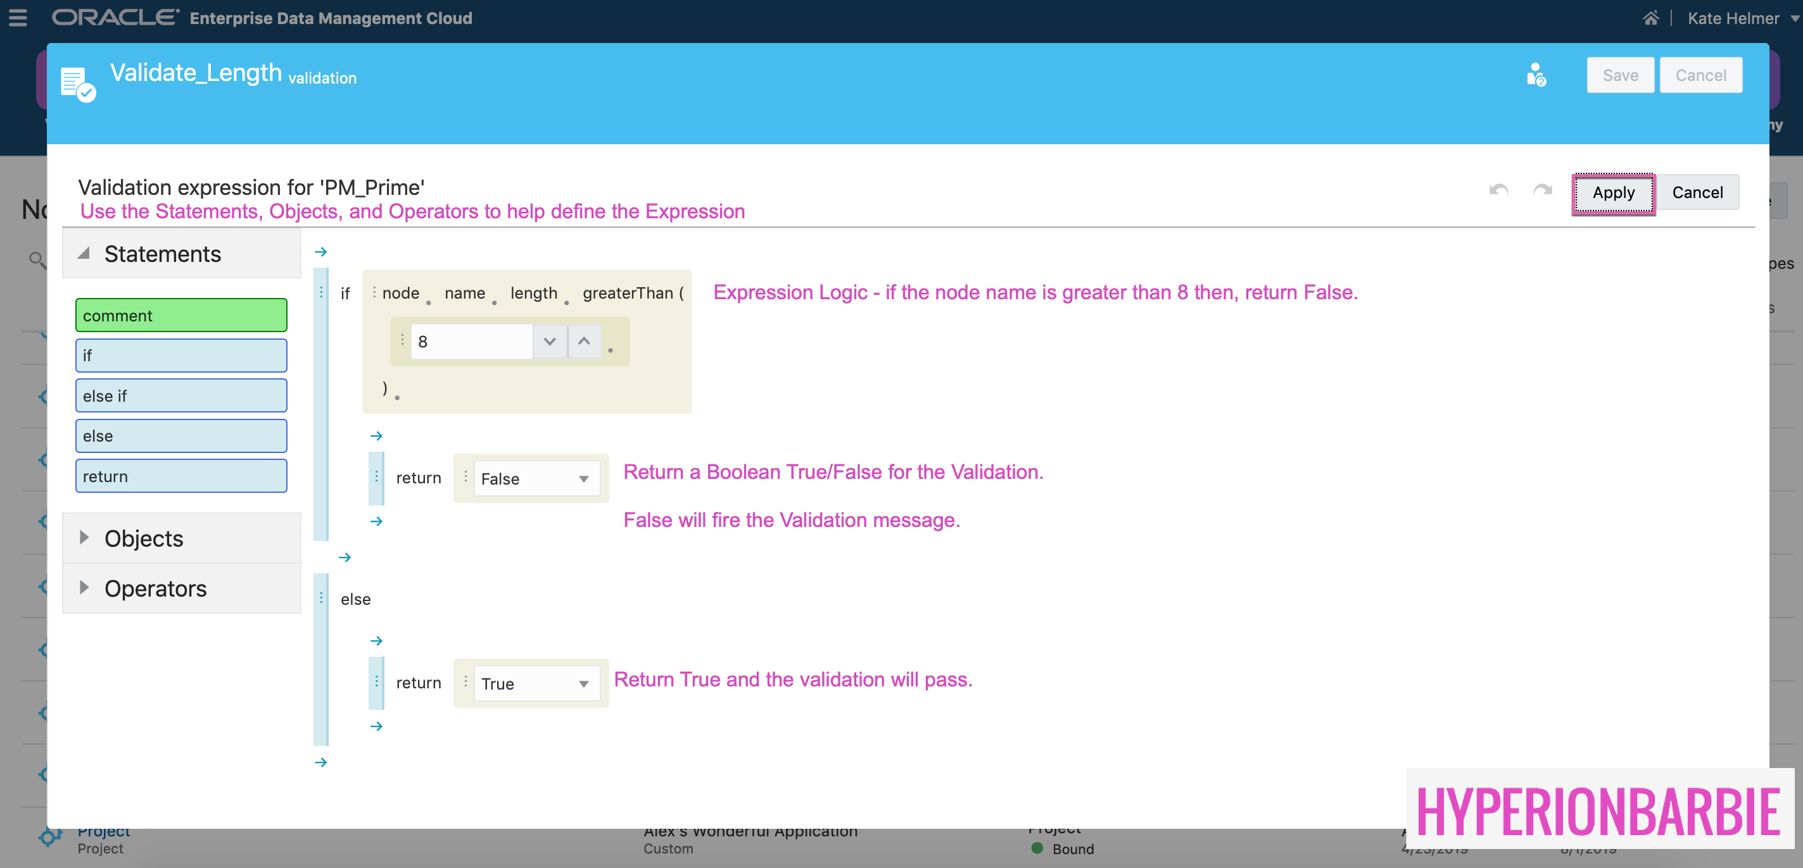Viewport: 1803px width, 868px height.
Task: Click the drag handle on the if statement
Action: coord(320,293)
